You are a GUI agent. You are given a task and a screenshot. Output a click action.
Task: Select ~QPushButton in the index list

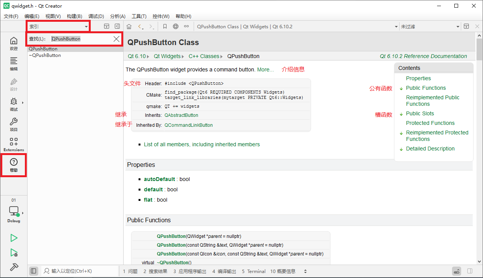45,55
